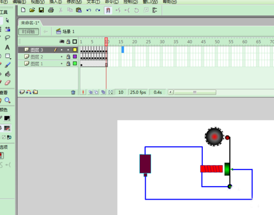Select the Eraser tool

coord(8,83)
